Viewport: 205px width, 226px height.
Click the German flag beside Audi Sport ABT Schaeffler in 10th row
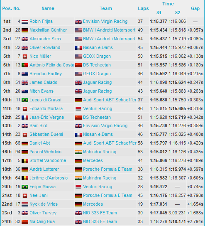tap(78, 100)
